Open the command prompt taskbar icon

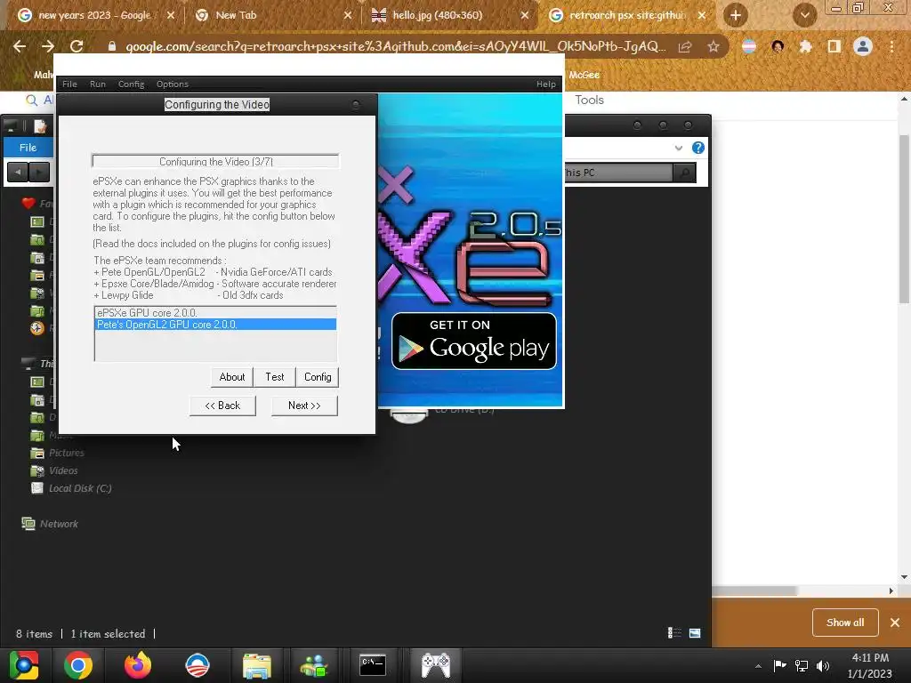[x=373, y=665]
